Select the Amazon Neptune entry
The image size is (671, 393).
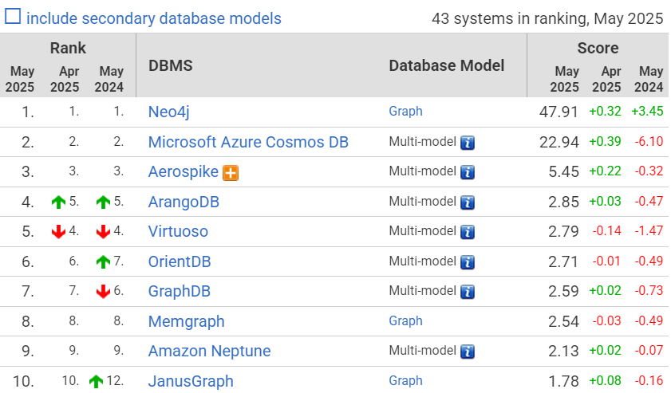pos(209,352)
